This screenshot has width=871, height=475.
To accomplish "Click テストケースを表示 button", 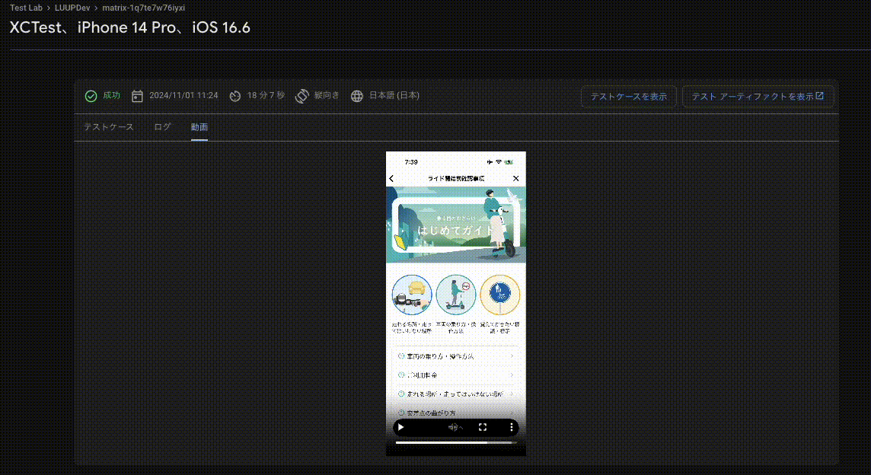I will pos(628,96).
